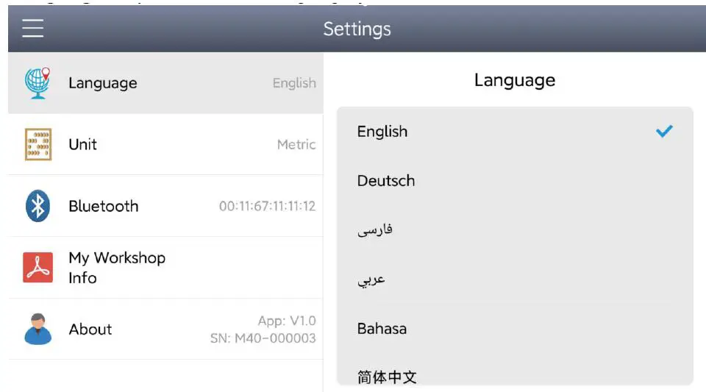The height and width of the screenshot is (392, 706).
Task: Choose the Bahasa language option
Action: pos(382,329)
